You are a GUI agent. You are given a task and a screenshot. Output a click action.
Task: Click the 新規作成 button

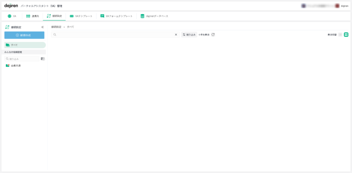click(24, 35)
